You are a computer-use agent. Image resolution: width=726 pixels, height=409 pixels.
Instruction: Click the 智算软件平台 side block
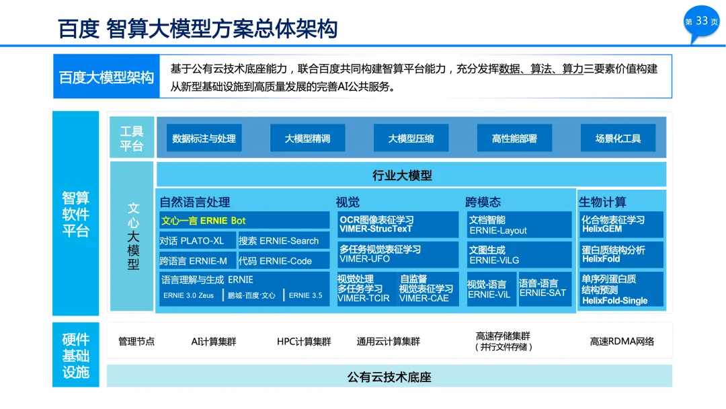pos(75,213)
